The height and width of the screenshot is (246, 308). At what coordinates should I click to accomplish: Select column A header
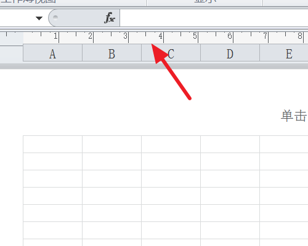tap(53, 54)
